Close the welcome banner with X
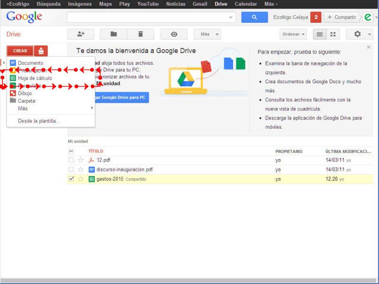This screenshot has height=284, width=379. pyautogui.click(x=369, y=47)
